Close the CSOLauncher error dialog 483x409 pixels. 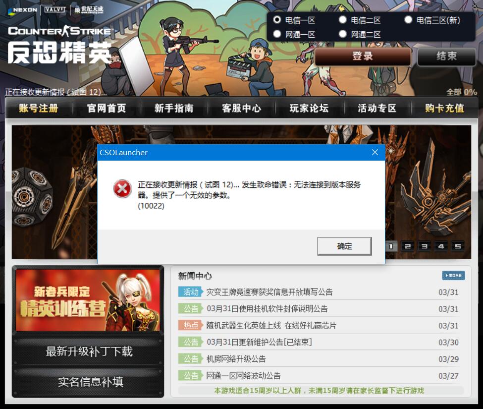pyautogui.click(x=375, y=152)
